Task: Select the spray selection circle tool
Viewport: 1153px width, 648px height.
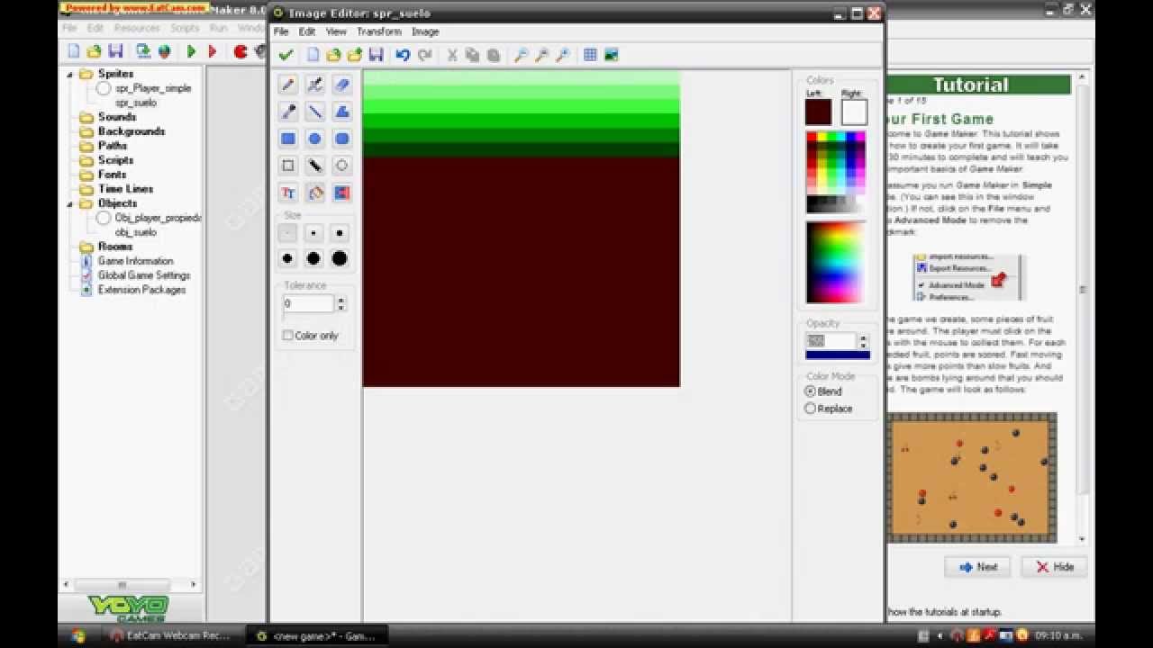Action: pyautogui.click(x=342, y=166)
